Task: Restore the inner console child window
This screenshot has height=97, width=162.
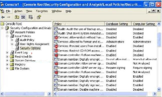Action: 153,11
